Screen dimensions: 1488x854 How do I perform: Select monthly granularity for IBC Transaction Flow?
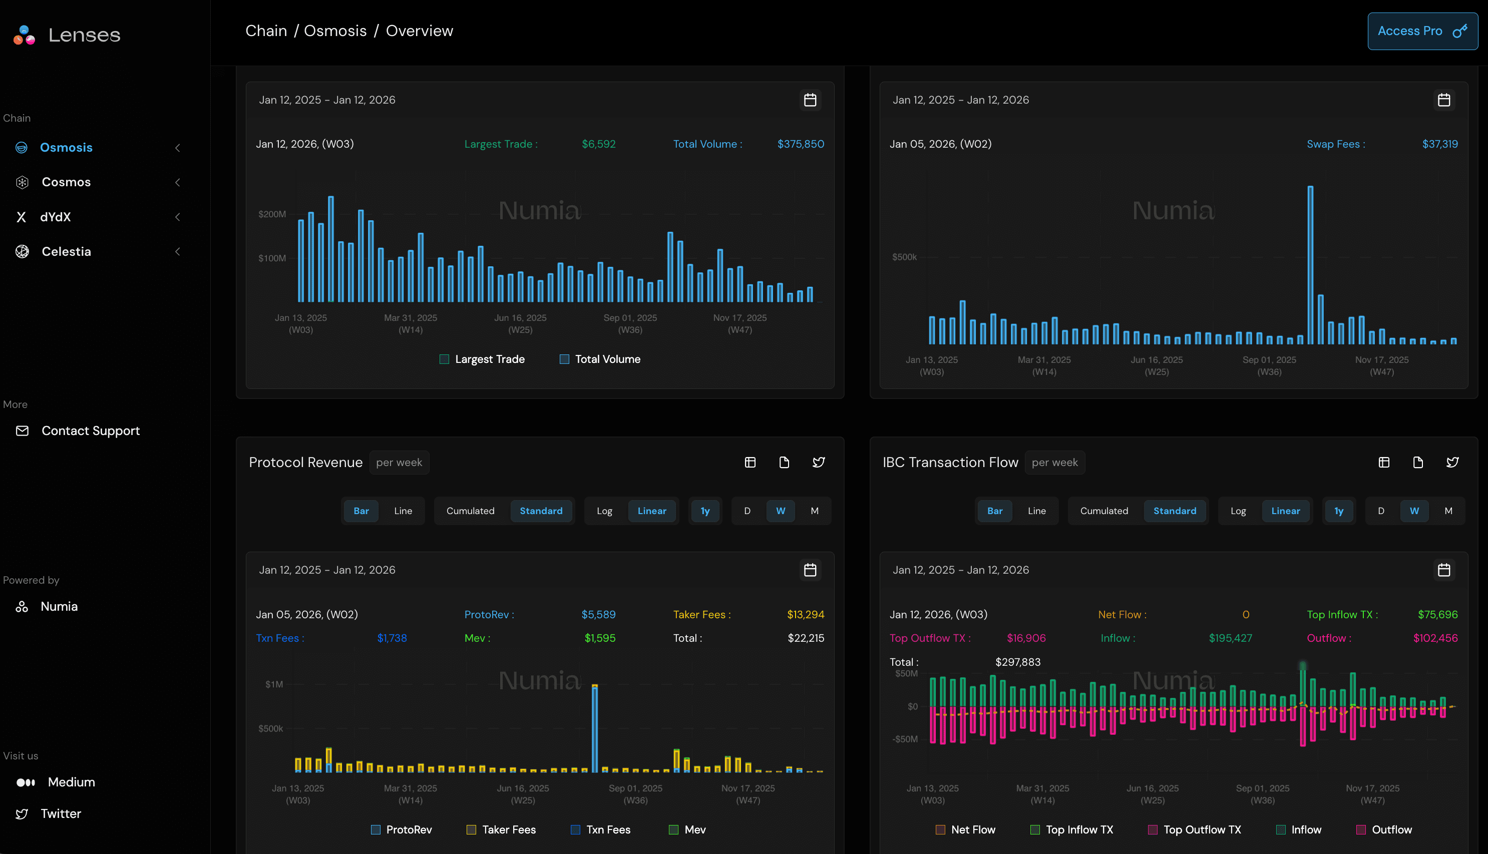click(1448, 511)
